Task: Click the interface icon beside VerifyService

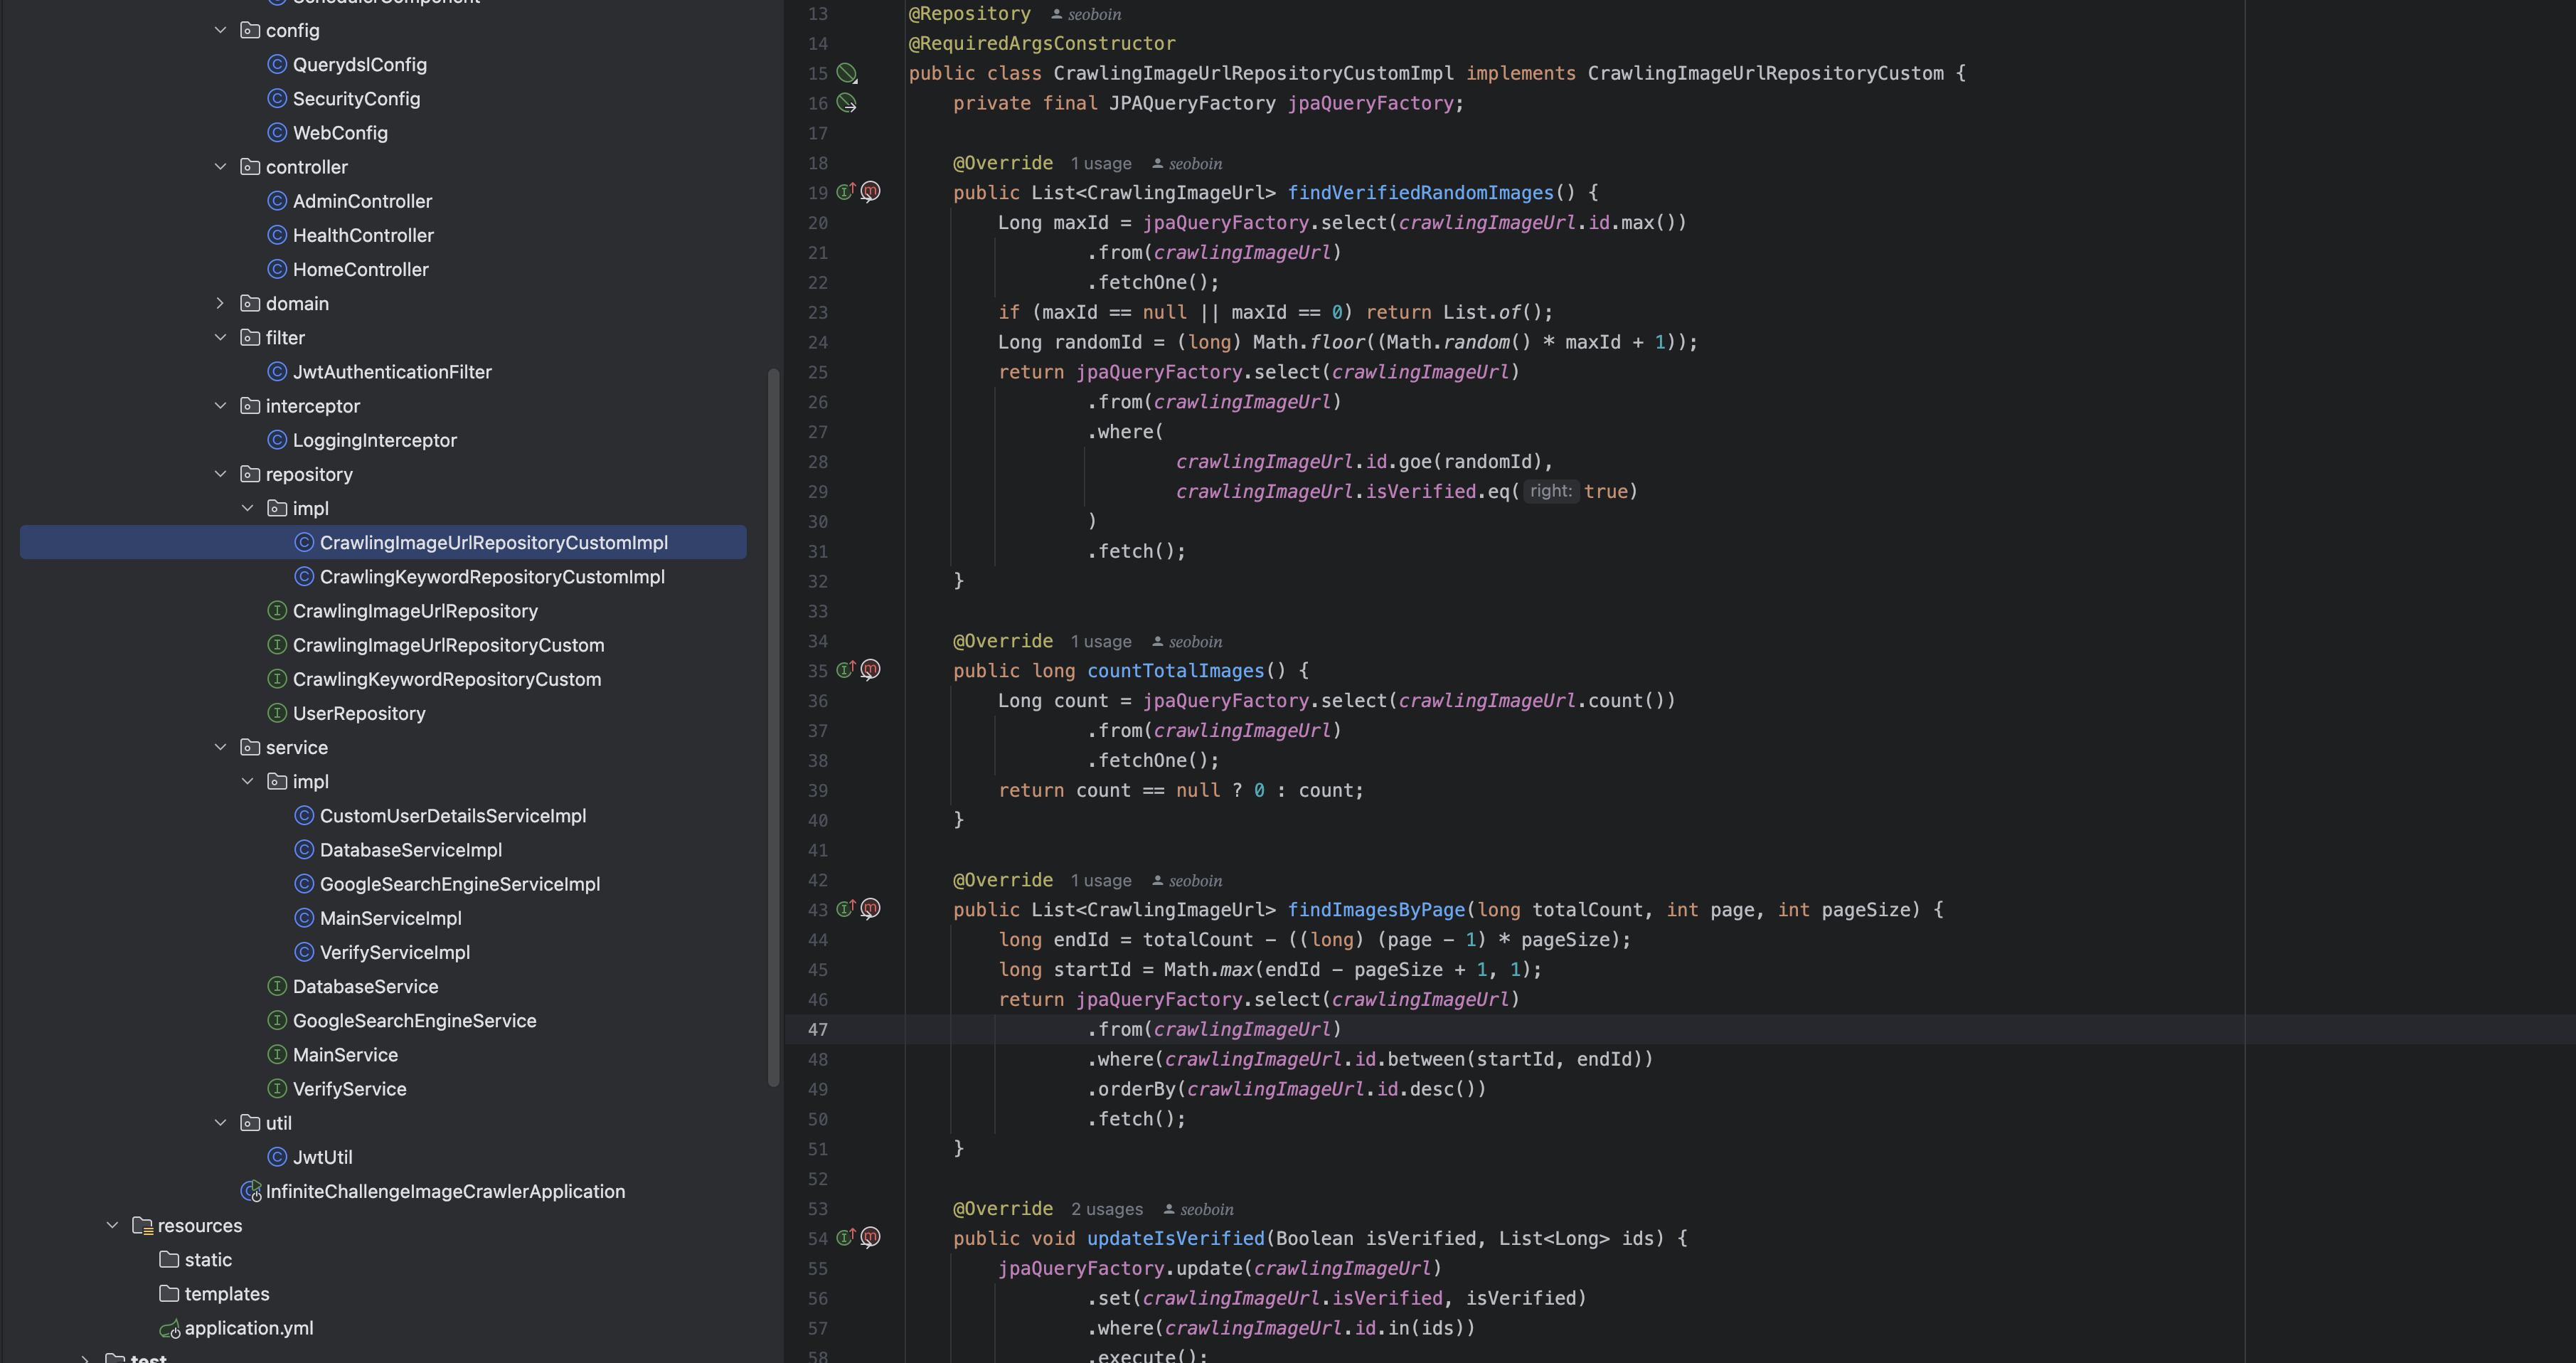Action: [x=277, y=1089]
